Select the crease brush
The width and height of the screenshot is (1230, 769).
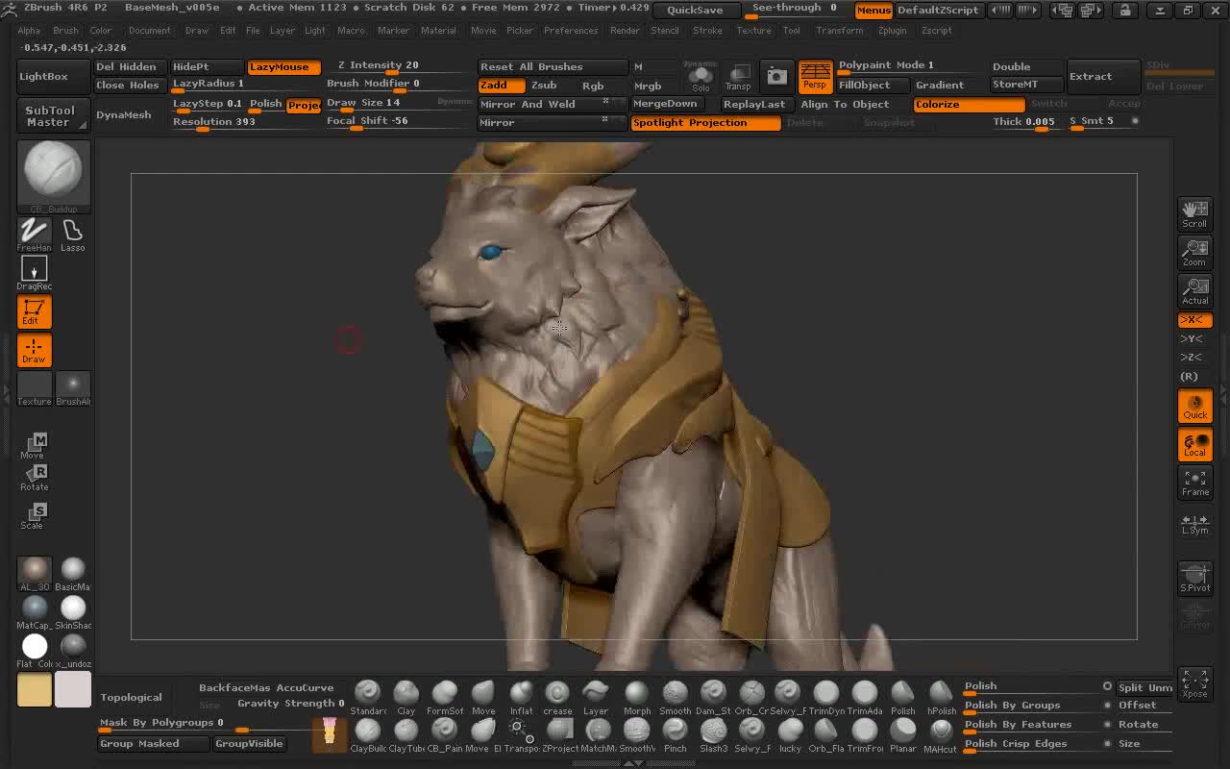(x=557, y=697)
